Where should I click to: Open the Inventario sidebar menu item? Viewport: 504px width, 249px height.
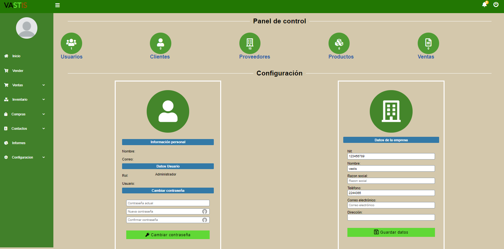[x=20, y=99]
